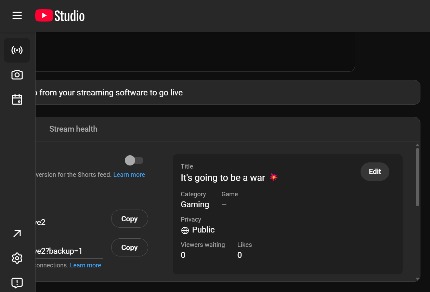The width and height of the screenshot is (430, 292).
Task: Open the live streaming Stream tab icon
Action: click(x=17, y=50)
